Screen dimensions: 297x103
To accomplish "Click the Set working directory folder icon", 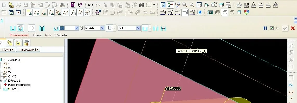I will click(11, 5).
